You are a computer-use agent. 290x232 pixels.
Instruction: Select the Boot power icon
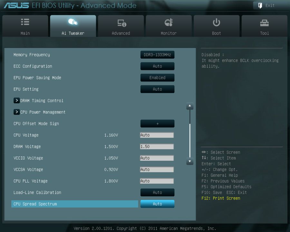click(x=216, y=22)
